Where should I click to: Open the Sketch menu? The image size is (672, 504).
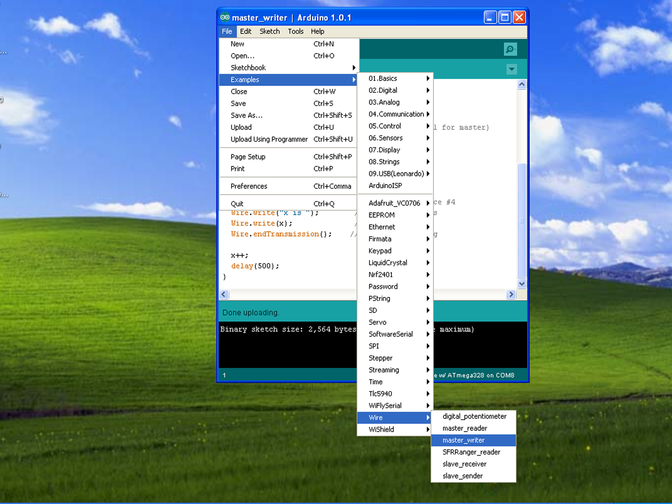pos(270,31)
